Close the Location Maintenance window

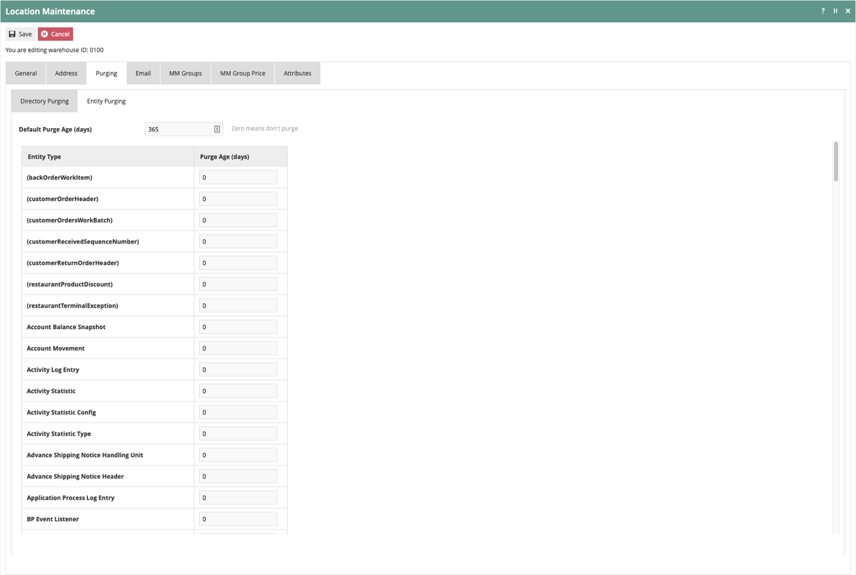(848, 11)
